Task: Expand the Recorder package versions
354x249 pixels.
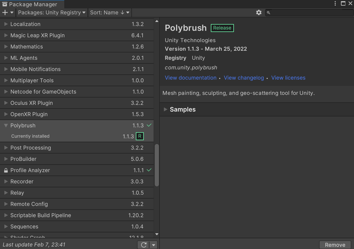Action: (x=6, y=182)
